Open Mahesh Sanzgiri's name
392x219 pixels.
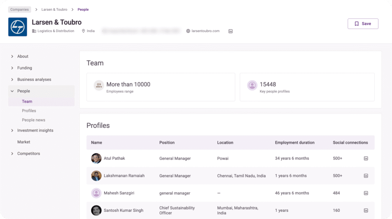click(119, 193)
